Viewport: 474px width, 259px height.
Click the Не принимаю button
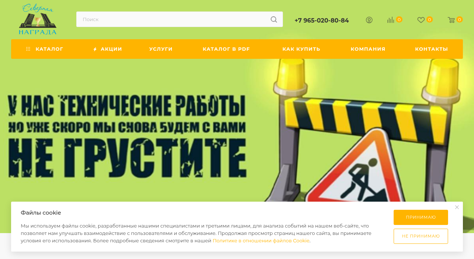pos(421,236)
